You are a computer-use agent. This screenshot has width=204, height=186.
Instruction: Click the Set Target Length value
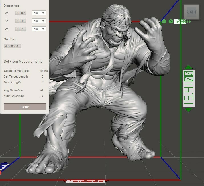click(x=42, y=76)
